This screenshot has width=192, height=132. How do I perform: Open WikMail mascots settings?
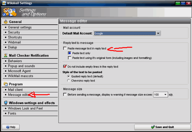click(20, 76)
